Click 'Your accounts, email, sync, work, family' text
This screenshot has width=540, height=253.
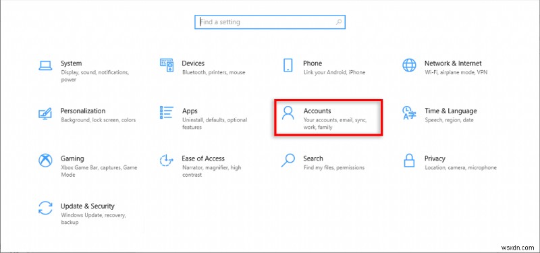point(335,123)
